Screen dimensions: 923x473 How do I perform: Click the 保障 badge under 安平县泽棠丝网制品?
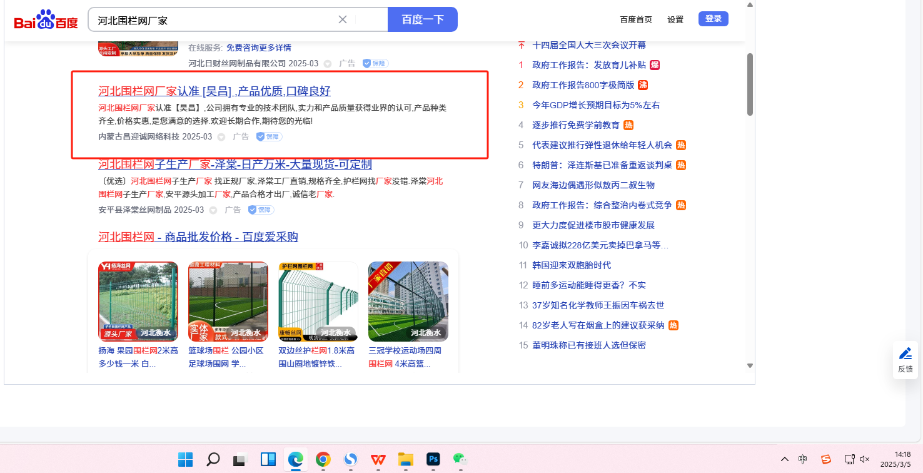pyautogui.click(x=261, y=210)
